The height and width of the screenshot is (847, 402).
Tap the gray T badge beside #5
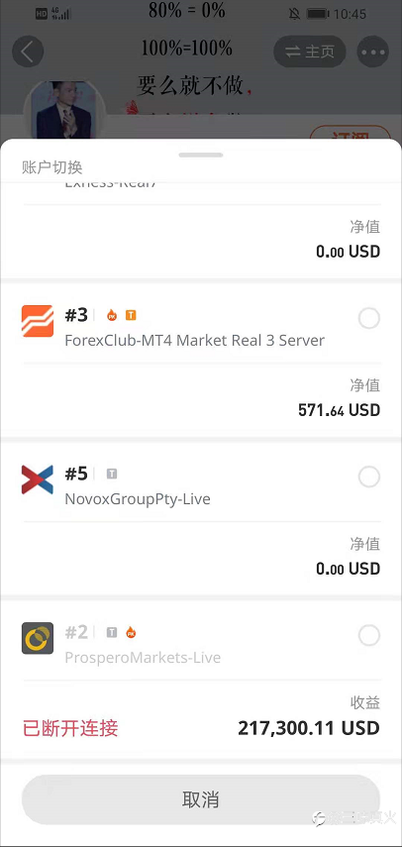(x=112, y=474)
